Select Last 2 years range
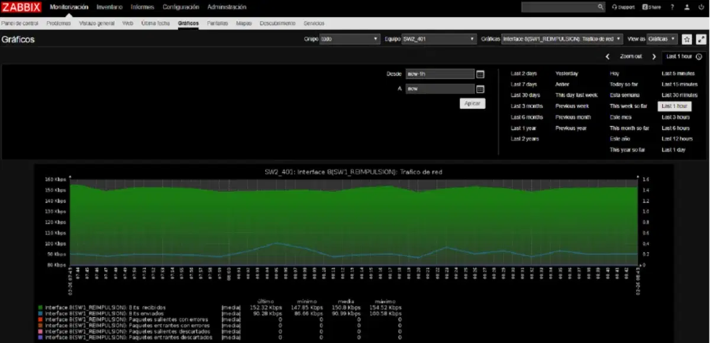710x343 pixels. coord(525,139)
